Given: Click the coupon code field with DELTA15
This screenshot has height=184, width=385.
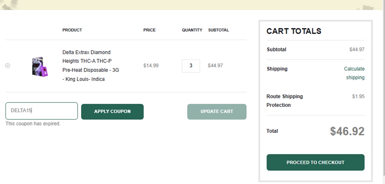Looking at the screenshot, I should tap(42, 111).
